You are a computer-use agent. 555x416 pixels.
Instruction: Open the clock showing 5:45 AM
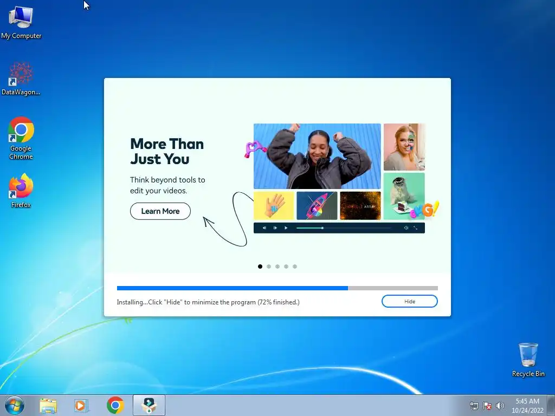[527, 405]
